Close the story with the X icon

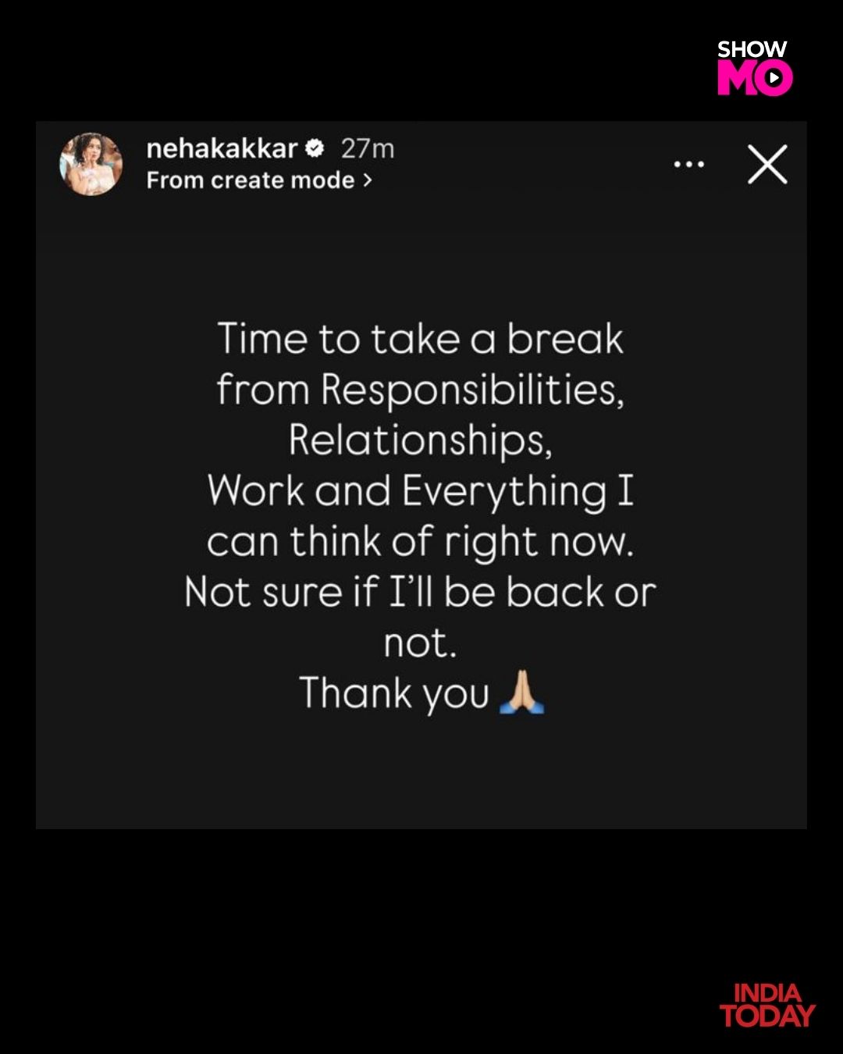tap(767, 165)
